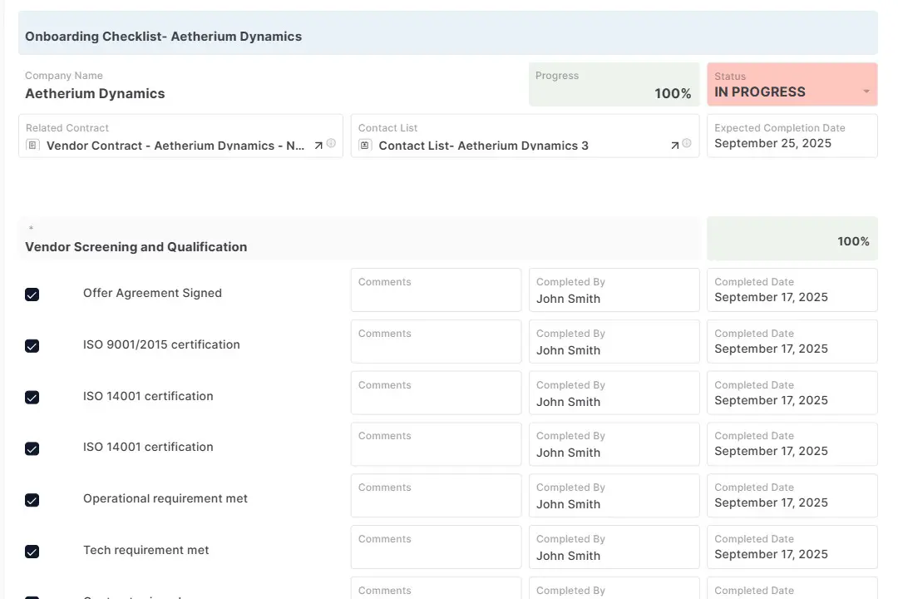Uncheck ISO 9001/2015 certification item
This screenshot has width=898, height=599.
(x=32, y=346)
